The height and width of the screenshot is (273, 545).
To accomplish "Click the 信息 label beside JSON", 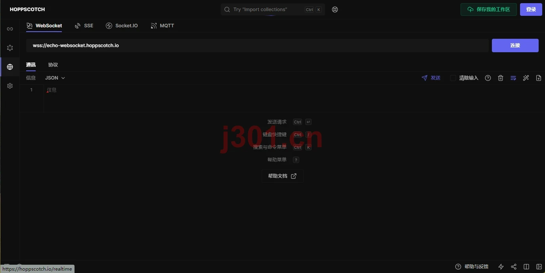I will tap(31, 78).
